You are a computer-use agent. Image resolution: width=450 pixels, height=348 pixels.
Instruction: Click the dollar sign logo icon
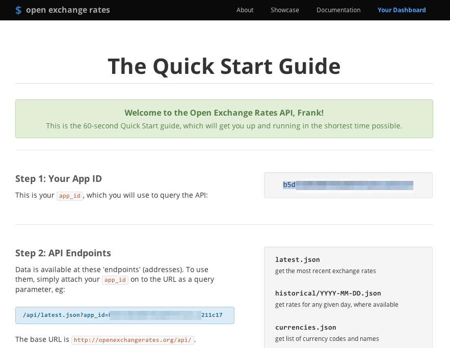(x=18, y=10)
